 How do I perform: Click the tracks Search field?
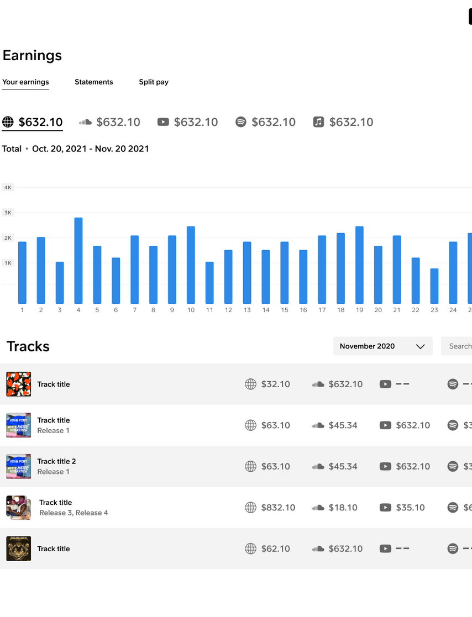pos(457,346)
